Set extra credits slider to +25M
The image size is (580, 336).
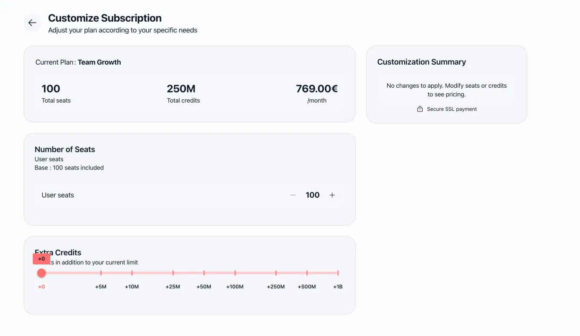pyautogui.click(x=173, y=273)
